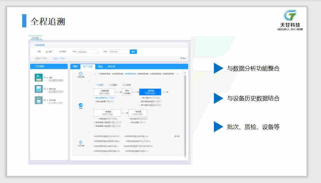The width and height of the screenshot is (321, 183).
Task: Click the location-pin outline icon near bottom
Action: pos(81,142)
